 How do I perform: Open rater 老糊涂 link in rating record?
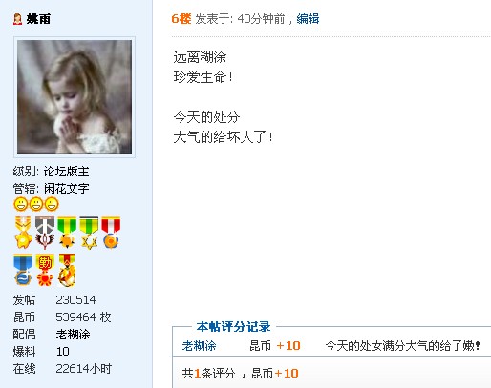point(199,346)
